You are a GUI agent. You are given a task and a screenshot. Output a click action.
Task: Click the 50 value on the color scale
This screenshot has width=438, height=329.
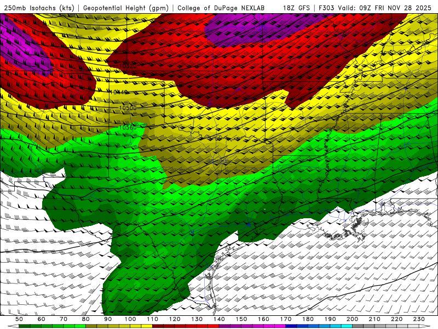pyautogui.click(x=19, y=319)
